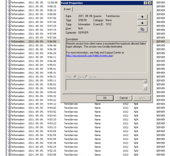Click N/A user in the 9:52:34 row
The image size is (170, 156).
136,143
